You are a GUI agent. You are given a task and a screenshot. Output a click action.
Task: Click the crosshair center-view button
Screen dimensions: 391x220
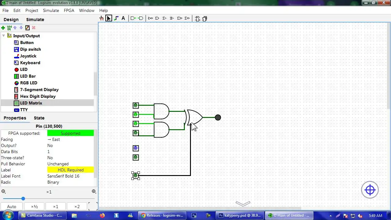point(370,190)
